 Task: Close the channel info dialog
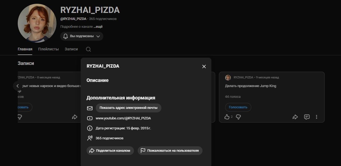204,67
